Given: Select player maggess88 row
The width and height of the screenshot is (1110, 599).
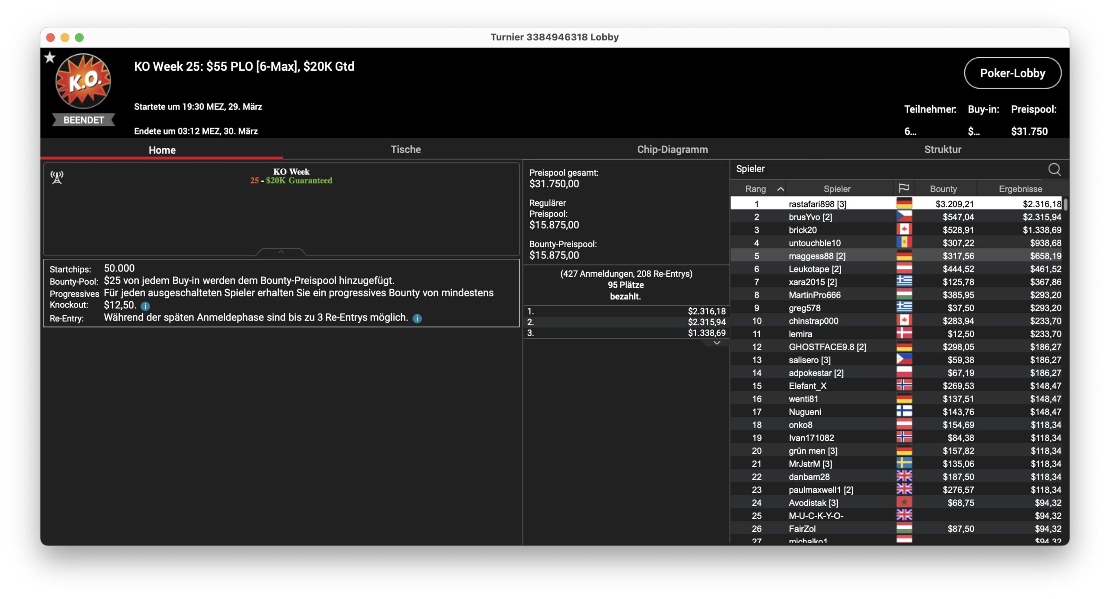Looking at the screenshot, I should pyautogui.click(x=817, y=256).
